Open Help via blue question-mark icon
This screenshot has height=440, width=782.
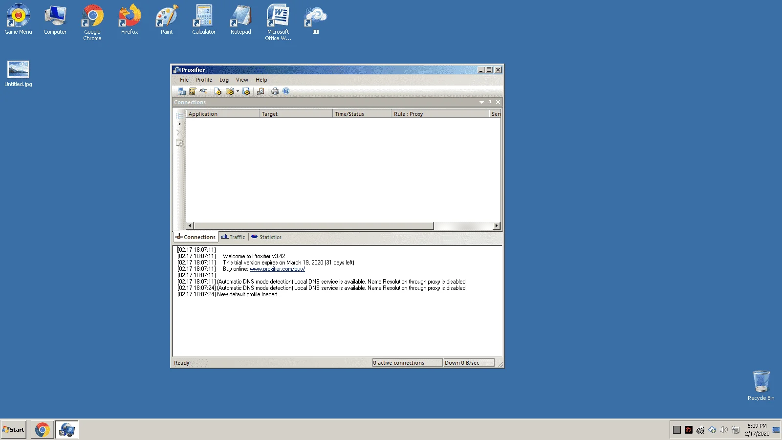click(286, 91)
